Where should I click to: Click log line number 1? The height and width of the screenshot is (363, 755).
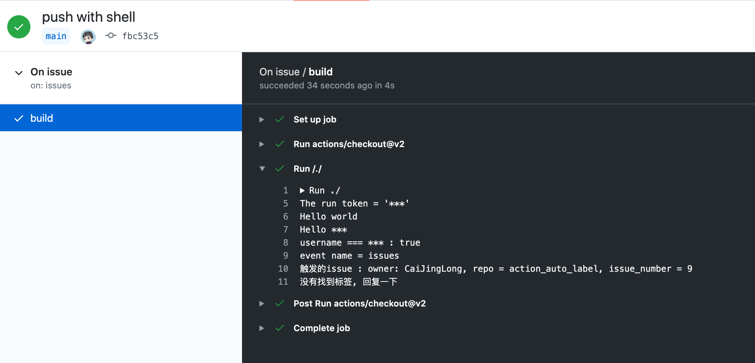click(285, 191)
